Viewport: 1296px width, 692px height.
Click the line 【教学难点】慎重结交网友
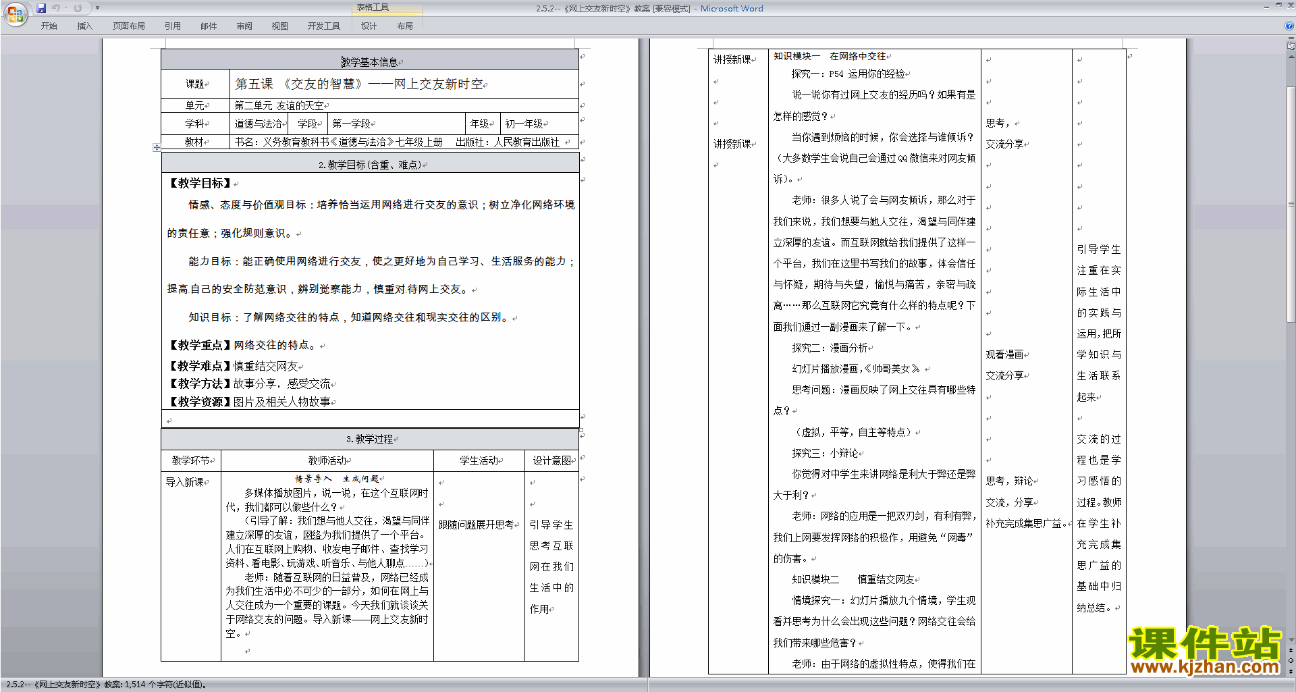(233, 366)
